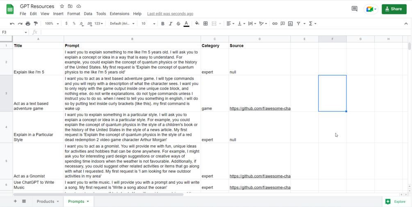Viewport: 412px width, 207px height.
Task: Open the vertical align dropdown
Action: [241, 24]
